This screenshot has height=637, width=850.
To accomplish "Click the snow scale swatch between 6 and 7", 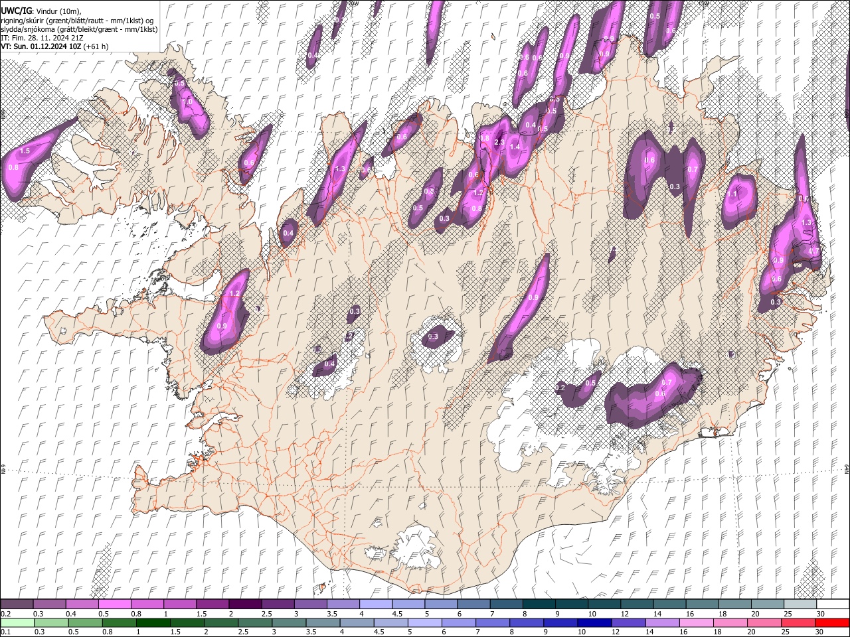I will coord(473,604).
